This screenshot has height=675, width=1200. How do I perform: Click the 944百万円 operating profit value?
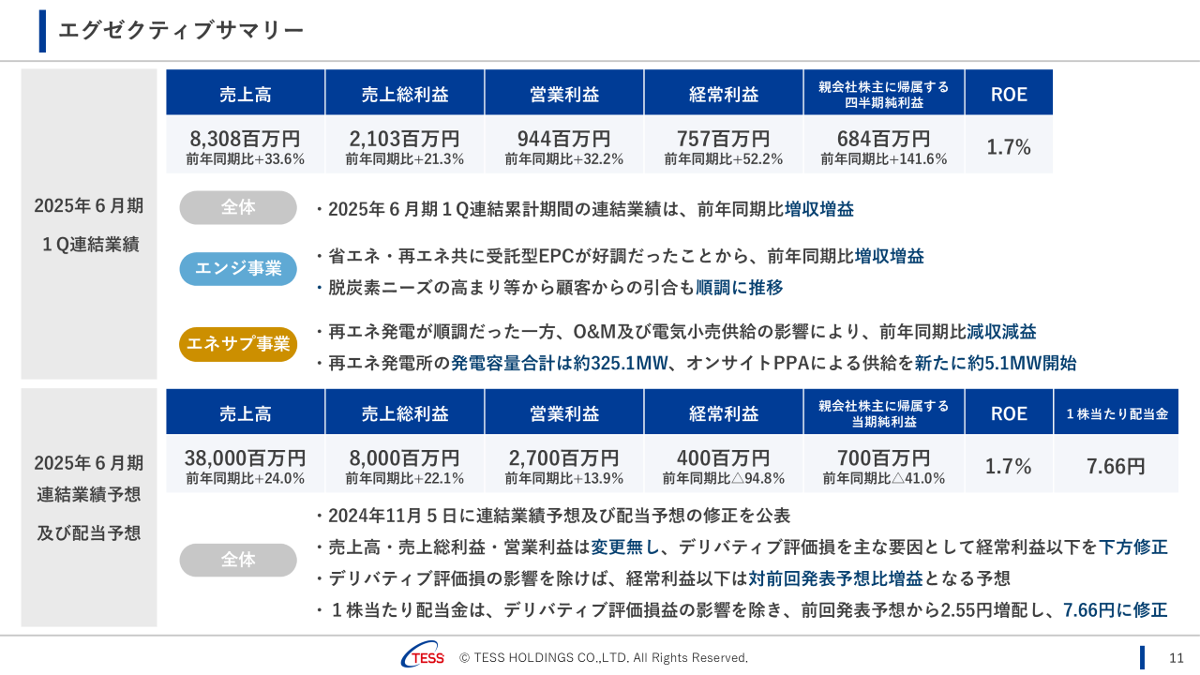563,140
